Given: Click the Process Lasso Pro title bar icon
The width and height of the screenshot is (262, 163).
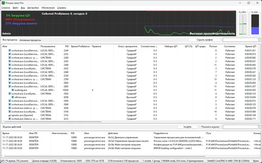Looking at the screenshot, I should pyautogui.click(x=3, y=3).
